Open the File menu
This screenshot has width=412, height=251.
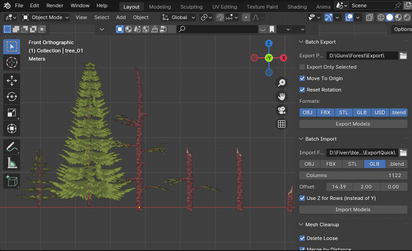[x=19, y=5]
